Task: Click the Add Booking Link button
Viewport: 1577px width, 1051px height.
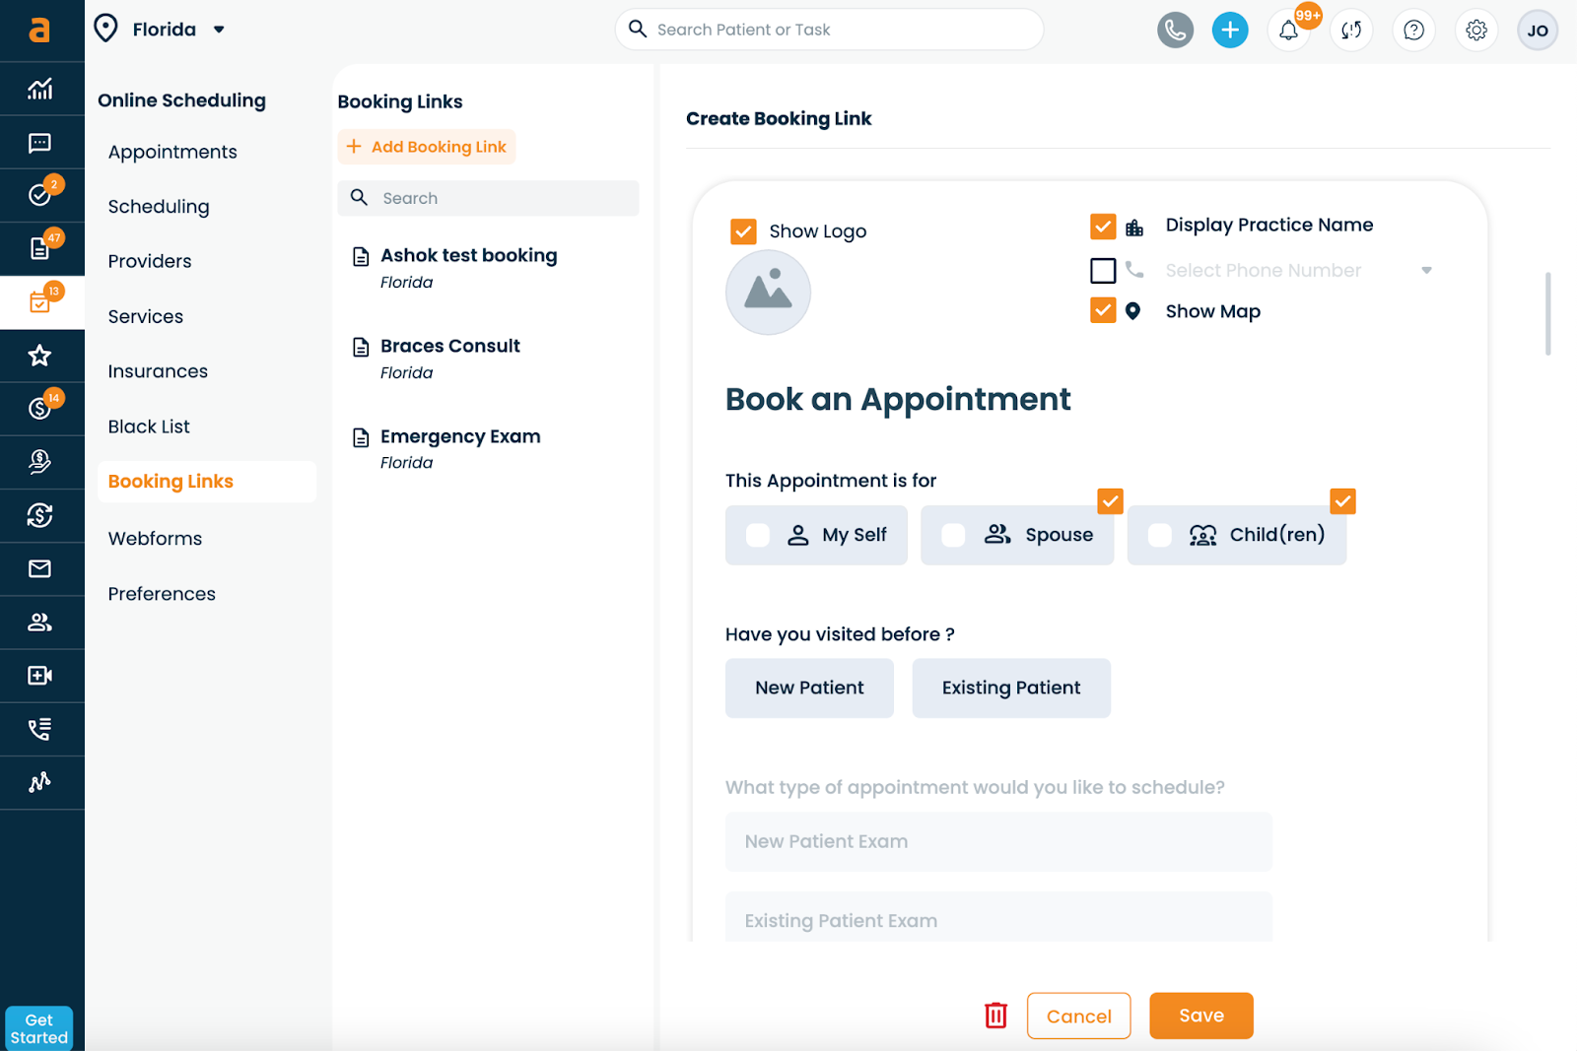Action: (427, 147)
